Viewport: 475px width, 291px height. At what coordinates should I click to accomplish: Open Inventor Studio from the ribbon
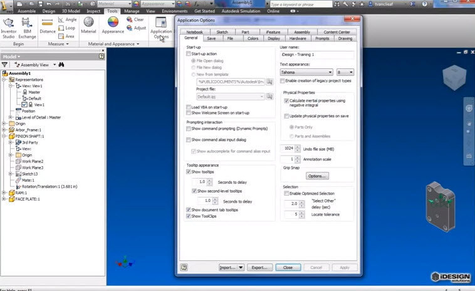9,28
